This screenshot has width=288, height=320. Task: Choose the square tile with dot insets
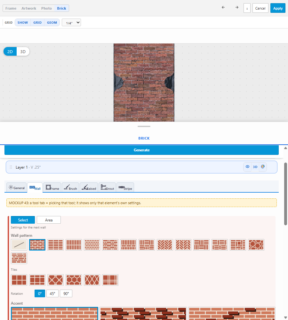point(37,280)
